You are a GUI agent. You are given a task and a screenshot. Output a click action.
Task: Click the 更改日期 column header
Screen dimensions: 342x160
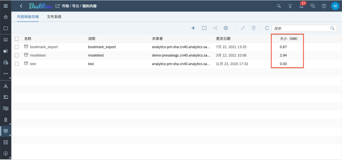[x=223, y=39]
